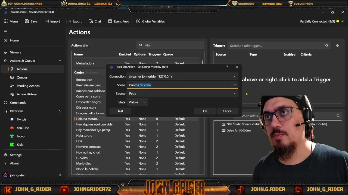Click the triggers search magnifier icon
The height and width of the screenshot is (195, 348).
(x=327, y=45)
